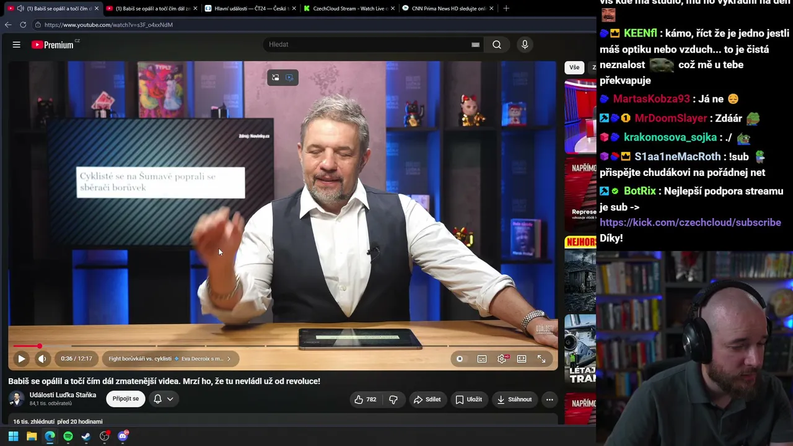Open File Explorer from the taskbar
The height and width of the screenshot is (446, 793).
tap(32, 436)
